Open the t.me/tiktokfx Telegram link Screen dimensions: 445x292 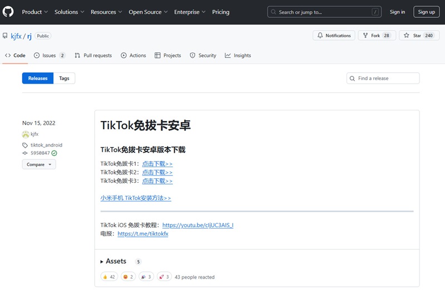143,233
